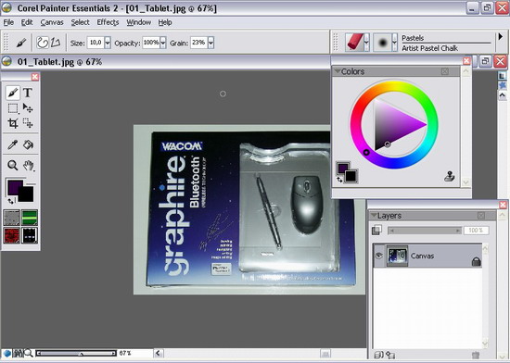This screenshot has width=510, height=363.
Task: Open the red pattern selector
Action: [12, 235]
